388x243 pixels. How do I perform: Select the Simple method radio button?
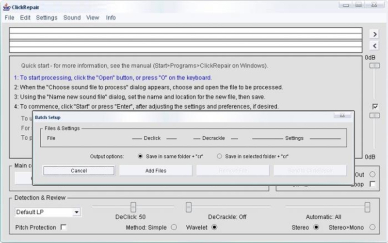coord(174,227)
